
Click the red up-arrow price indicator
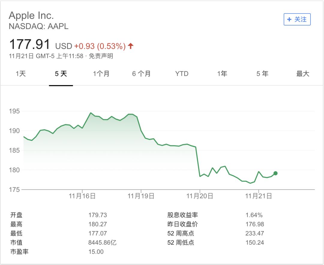pyautogui.click(x=130, y=46)
